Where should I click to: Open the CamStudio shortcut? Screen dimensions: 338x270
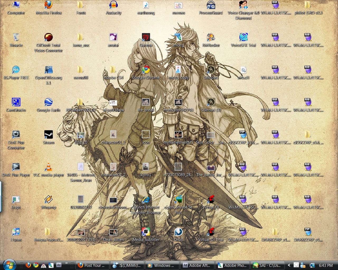[16, 105]
